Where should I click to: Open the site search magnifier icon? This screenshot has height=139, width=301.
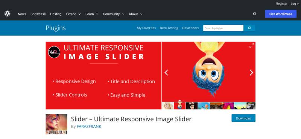point(254,14)
